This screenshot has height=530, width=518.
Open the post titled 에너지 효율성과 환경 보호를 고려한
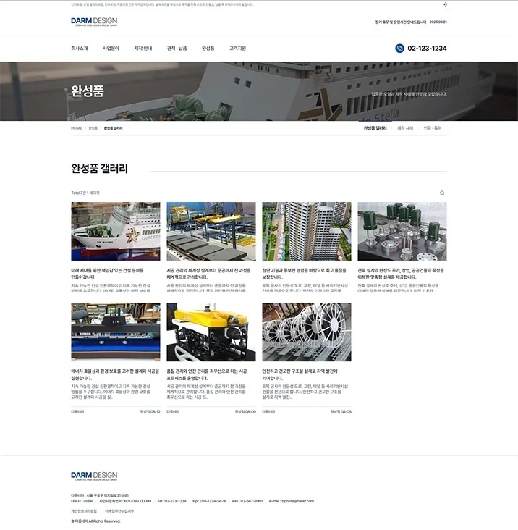click(115, 374)
